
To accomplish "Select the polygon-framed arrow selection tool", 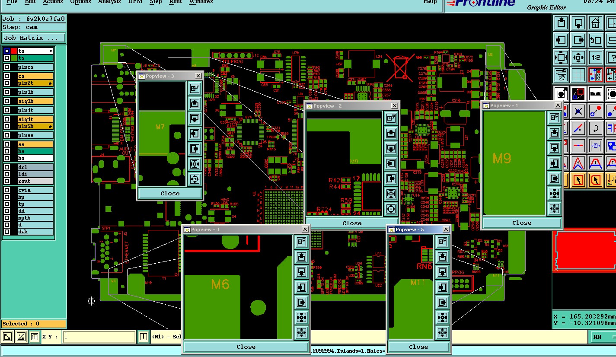I will (596, 180).
